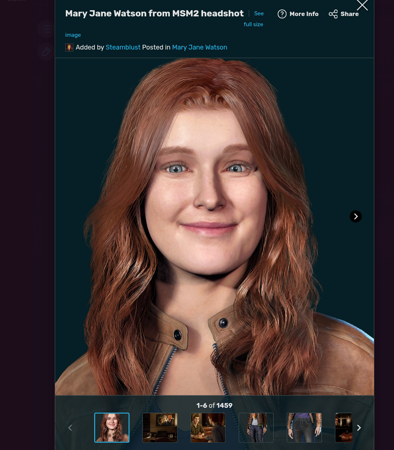Image resolution: width=394 pixels, height=450 pixels.
Task: Select the dark room interior thumbnail
Action: tap(160, 428)
